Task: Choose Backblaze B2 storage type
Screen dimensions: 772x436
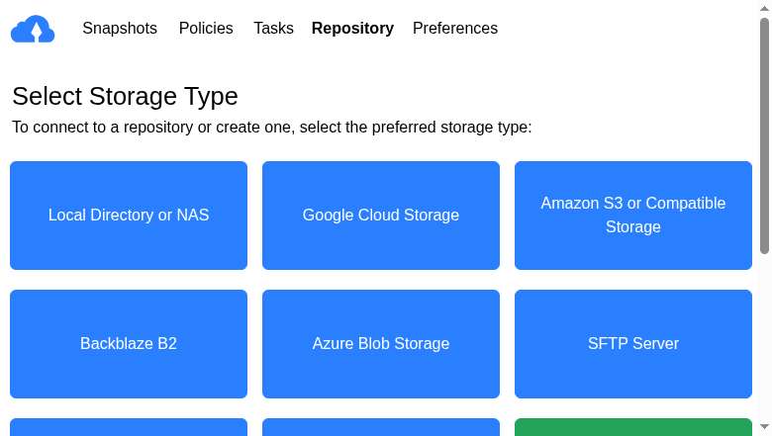Action: click(x=129, y=344)
